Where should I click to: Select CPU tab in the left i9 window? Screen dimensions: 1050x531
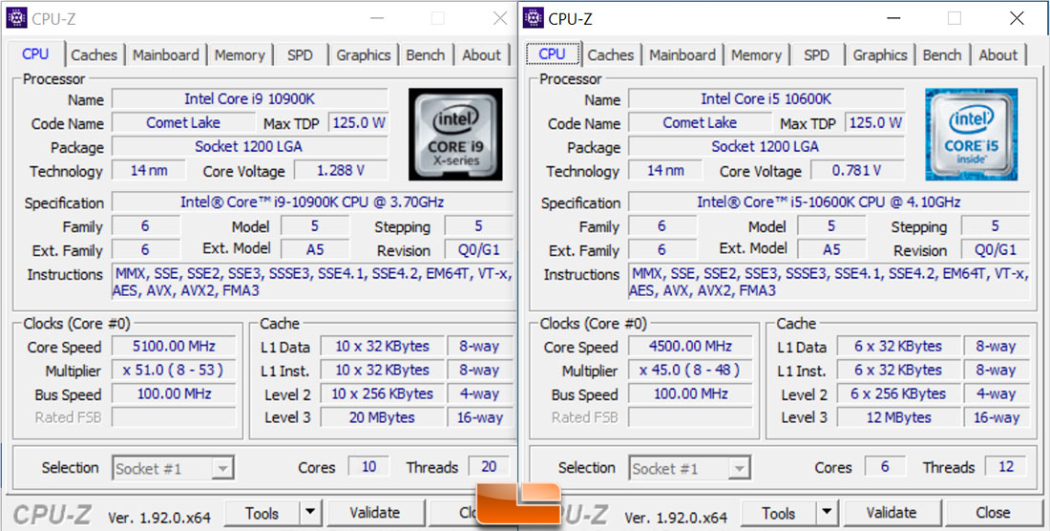(35, 53)
